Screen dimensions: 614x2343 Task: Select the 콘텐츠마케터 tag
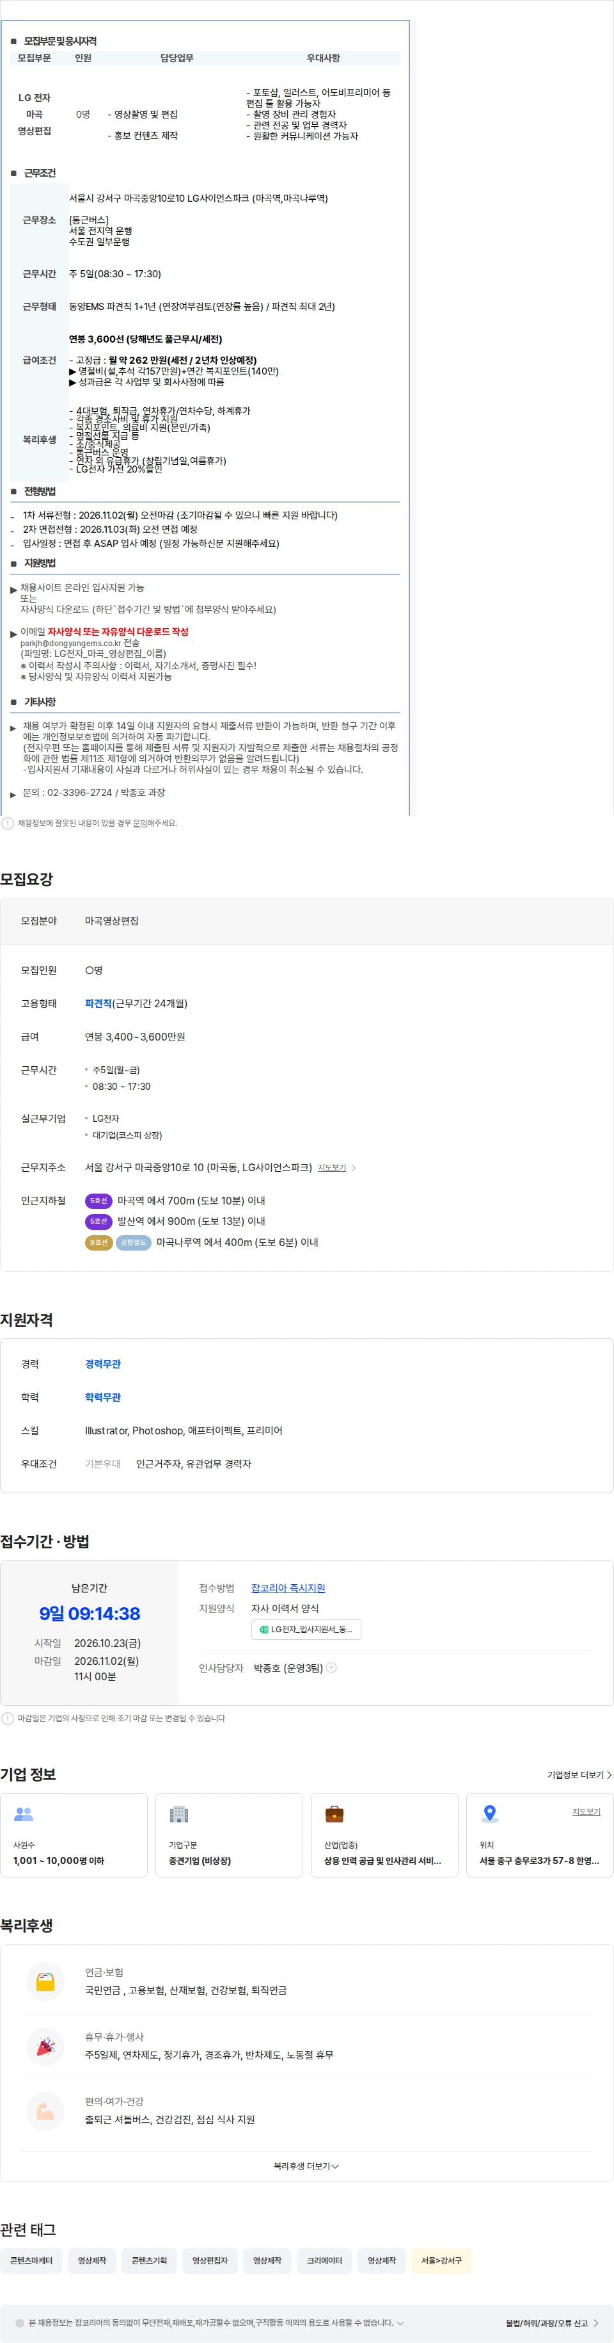coord(31,2261)
